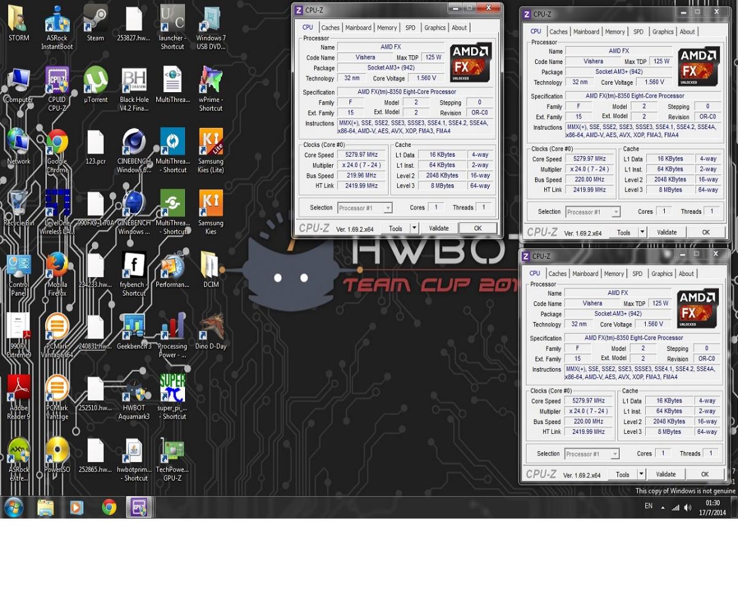Select the STORM desktop icon
The height and width of the screenshot is (590, 738).
(18, 23)
